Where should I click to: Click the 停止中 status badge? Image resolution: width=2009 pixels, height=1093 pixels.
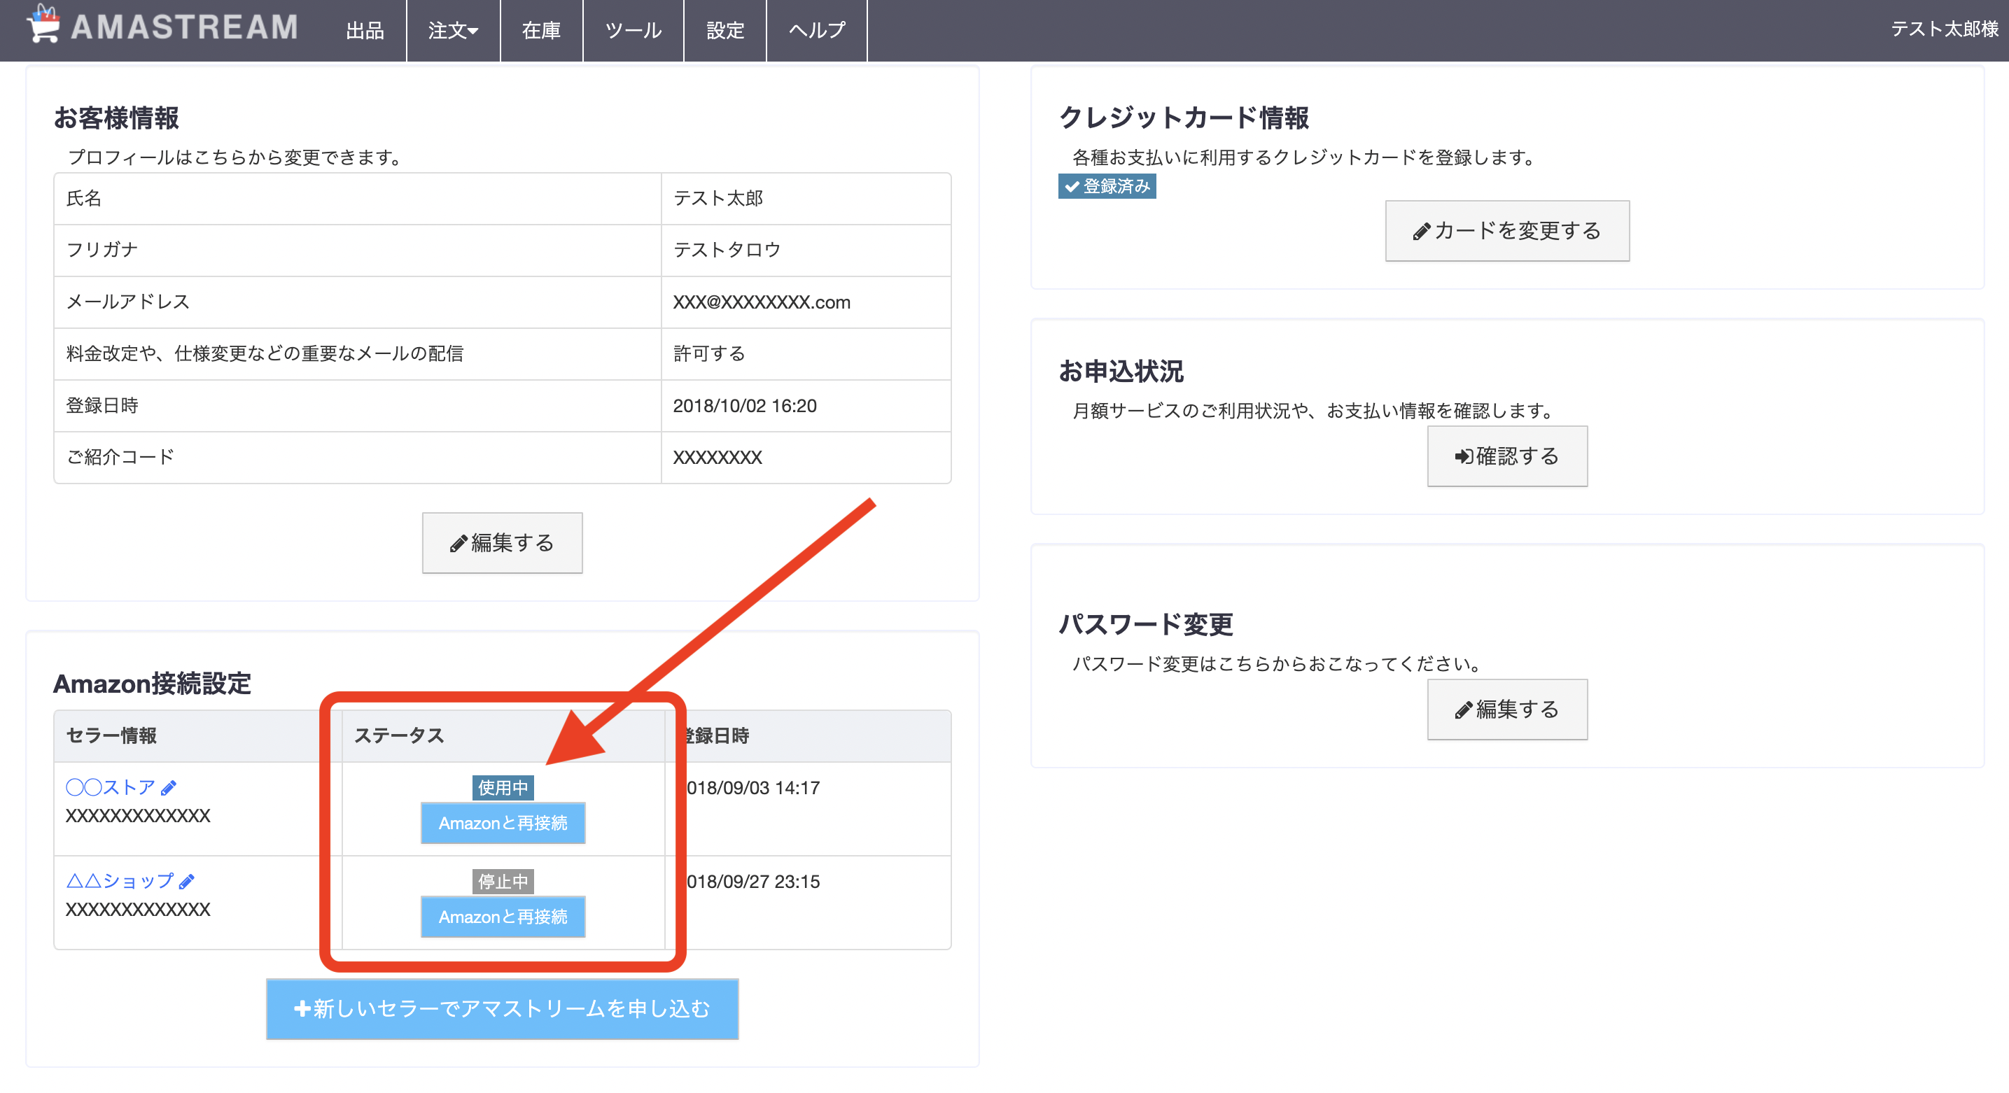click(503, 882)
